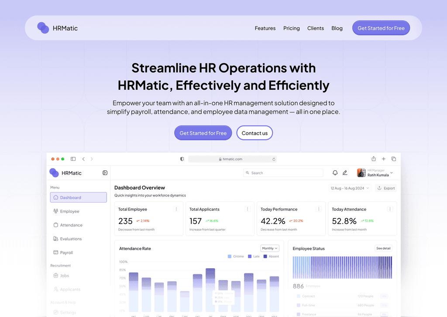Open Jobs under Recruitment
Image resolution: width=447 pixels, height=317 pixels.
[x=65, y=276]
